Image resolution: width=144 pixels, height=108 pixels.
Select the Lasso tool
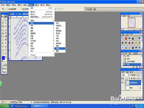click(x=3, y=23)
